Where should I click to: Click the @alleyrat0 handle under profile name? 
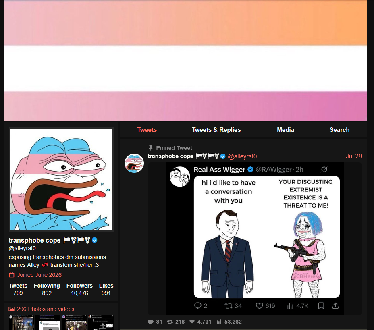22,248
